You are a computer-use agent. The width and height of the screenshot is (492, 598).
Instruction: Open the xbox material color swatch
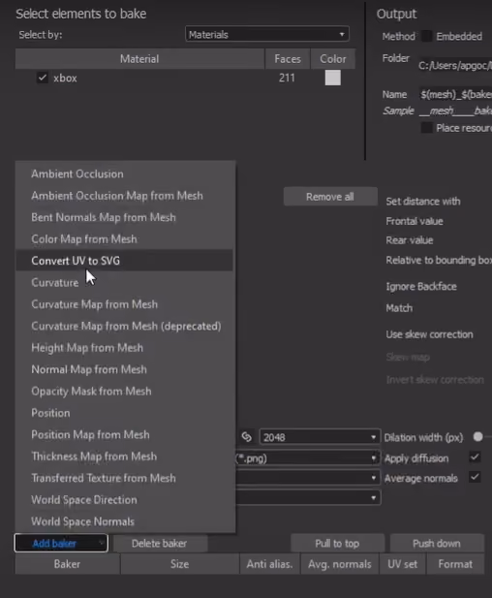coord(333,78)
